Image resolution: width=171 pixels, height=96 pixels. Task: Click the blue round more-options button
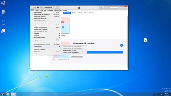[x=122, y=45]
